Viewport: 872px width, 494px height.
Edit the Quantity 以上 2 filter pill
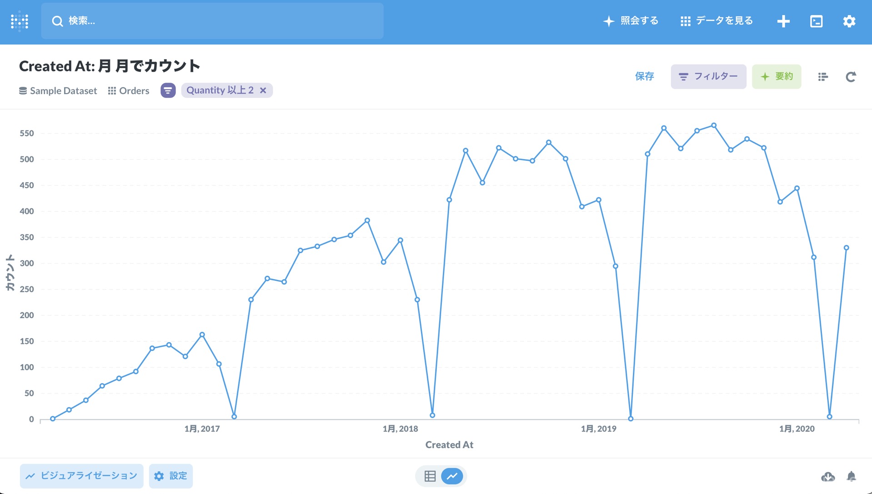tap(220, 90)
